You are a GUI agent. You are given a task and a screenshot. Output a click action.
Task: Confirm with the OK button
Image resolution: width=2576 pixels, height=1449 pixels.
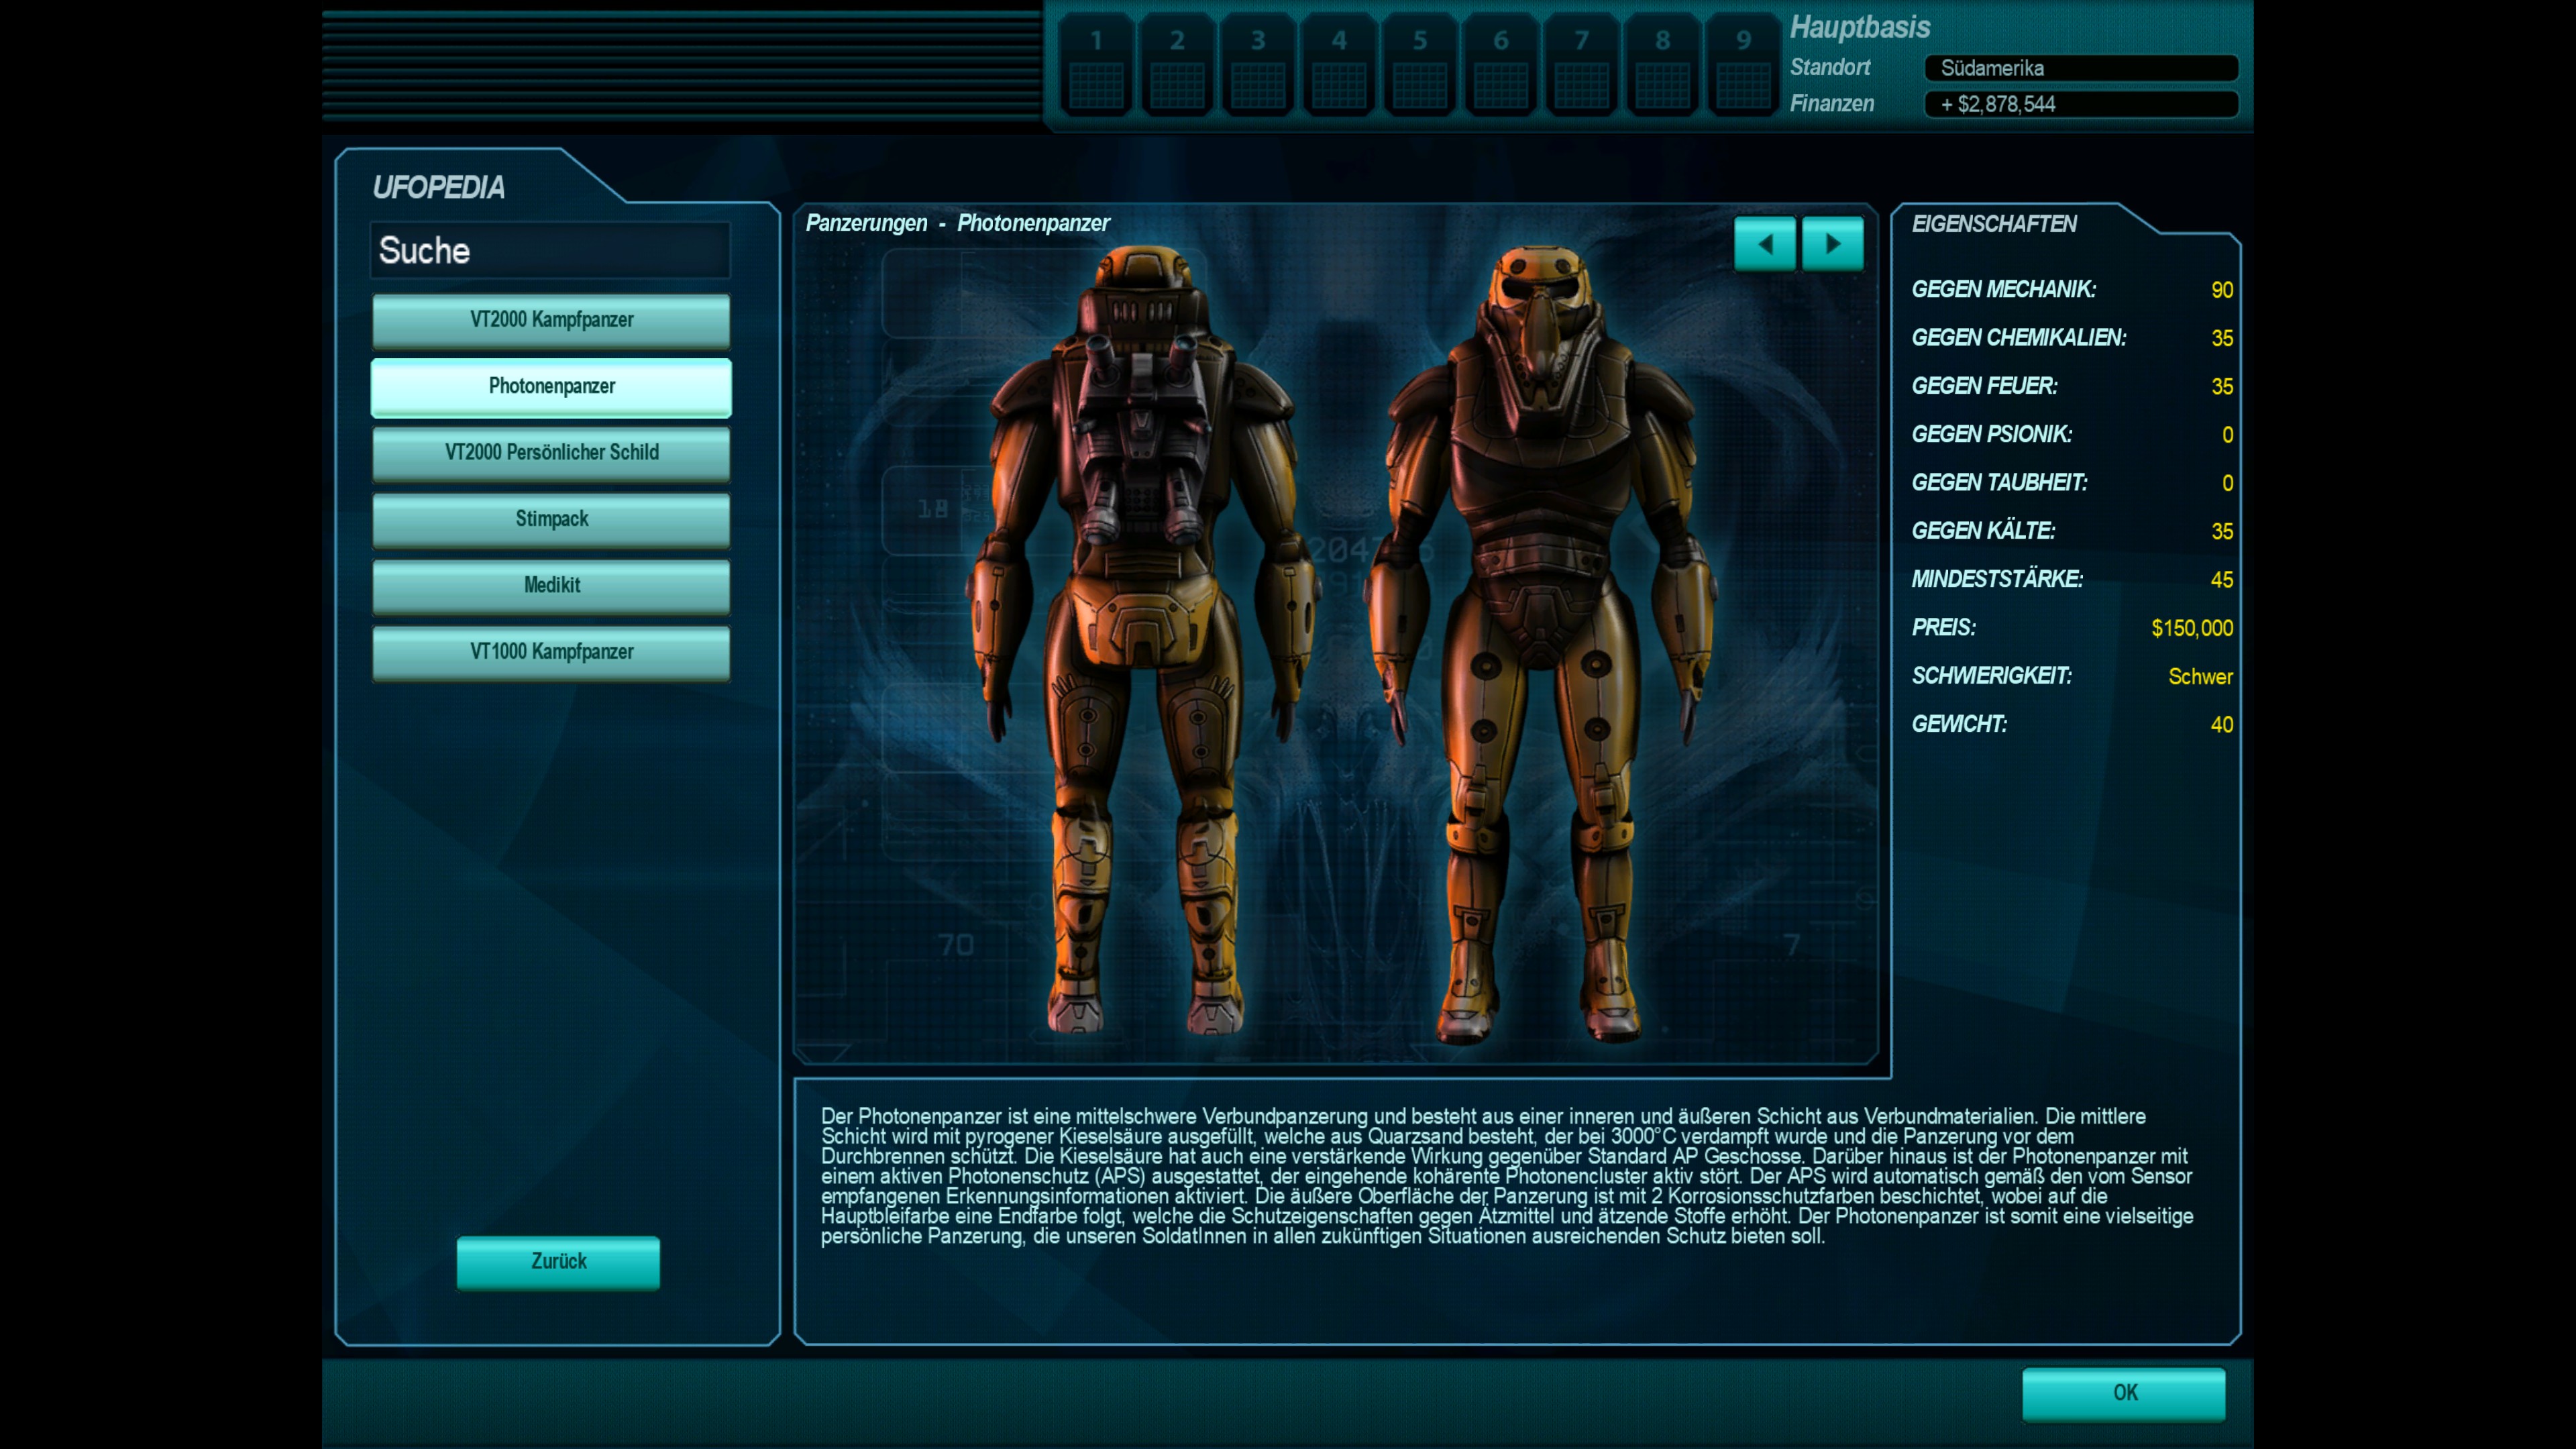click(x=2123, y=1392)
